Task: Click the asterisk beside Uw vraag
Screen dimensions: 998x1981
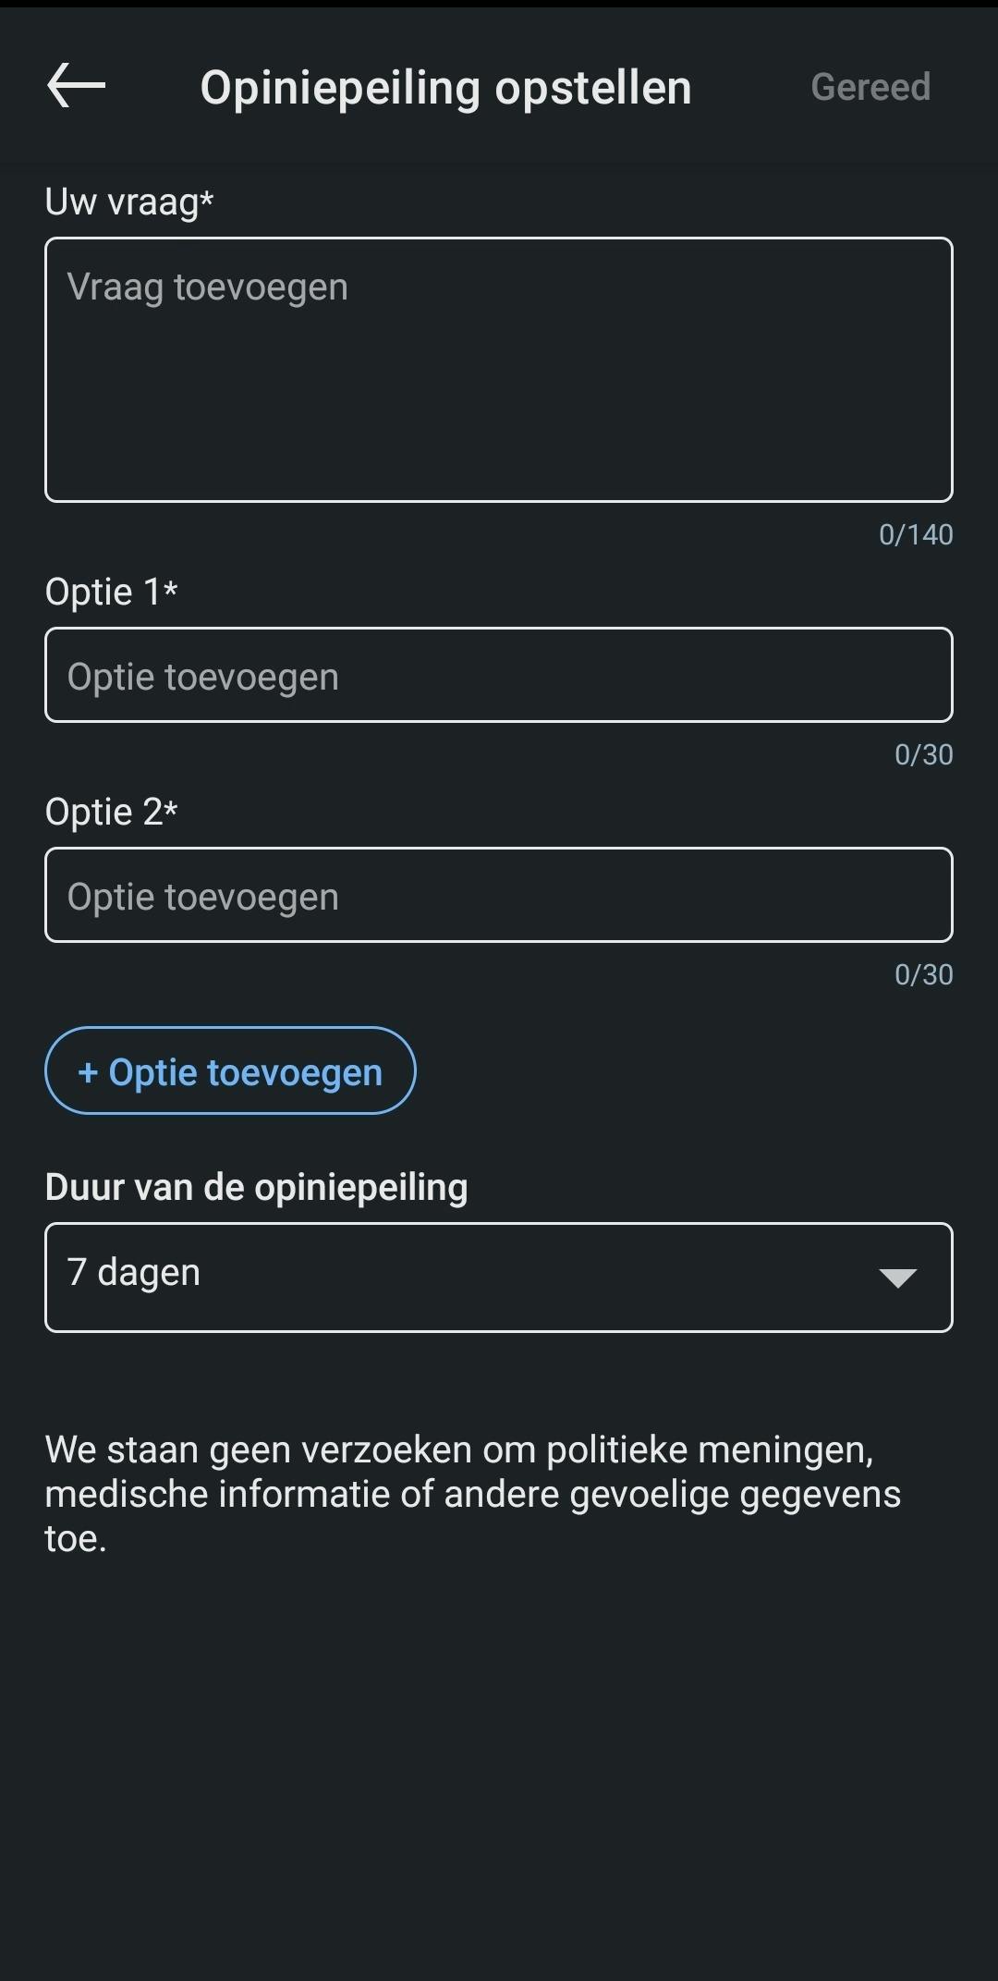Action: [x=207, y=198]
